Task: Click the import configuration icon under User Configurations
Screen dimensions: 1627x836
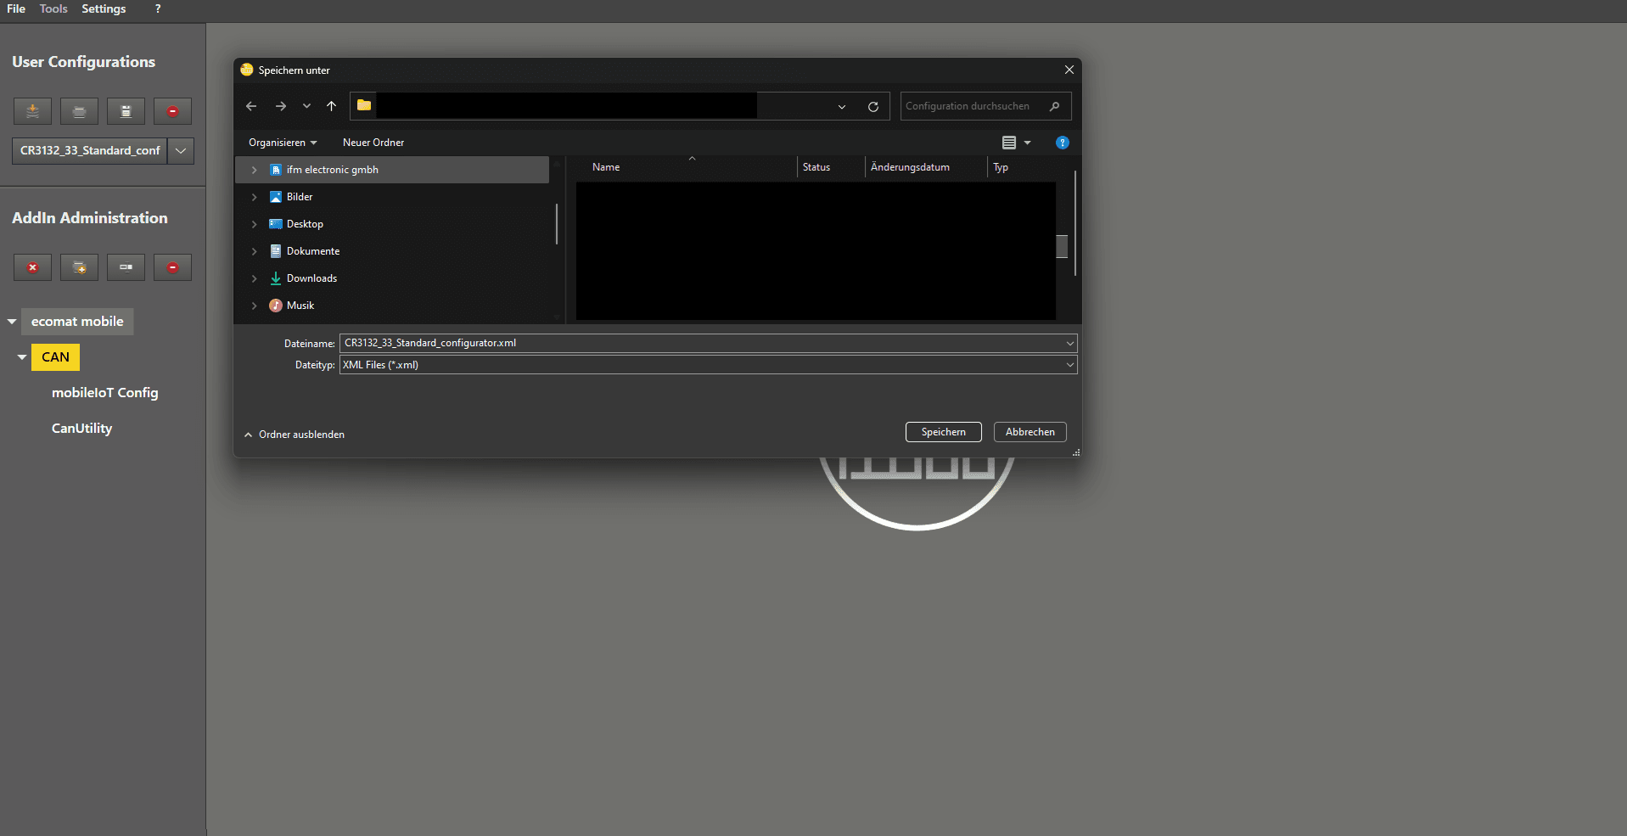Action: pyautogui.click(x=32, y=111)
